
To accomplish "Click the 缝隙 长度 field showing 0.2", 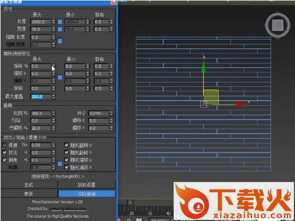I will tap(41, 37).
